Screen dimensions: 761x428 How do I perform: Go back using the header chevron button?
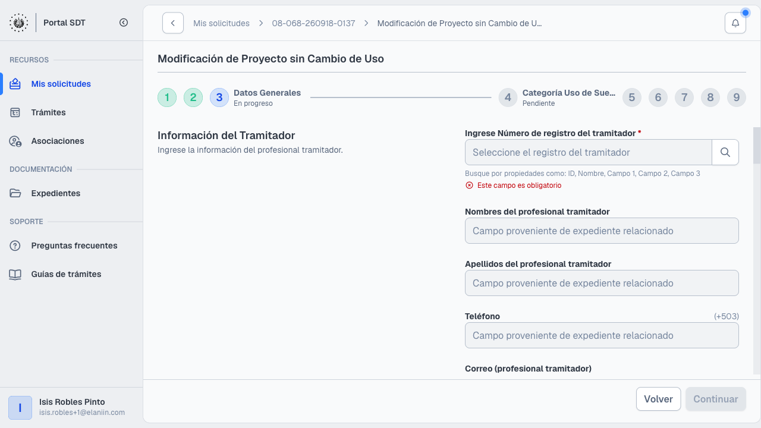click(173, 23)
